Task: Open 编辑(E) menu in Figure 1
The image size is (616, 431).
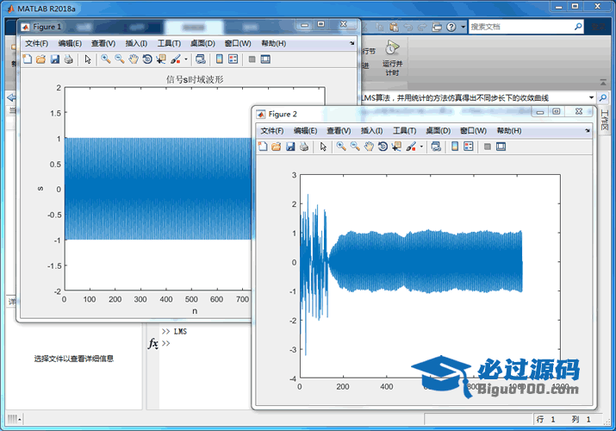Action: click(70, 43)
